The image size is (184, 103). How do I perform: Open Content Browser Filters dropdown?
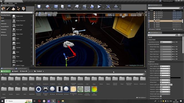[6, 74]
